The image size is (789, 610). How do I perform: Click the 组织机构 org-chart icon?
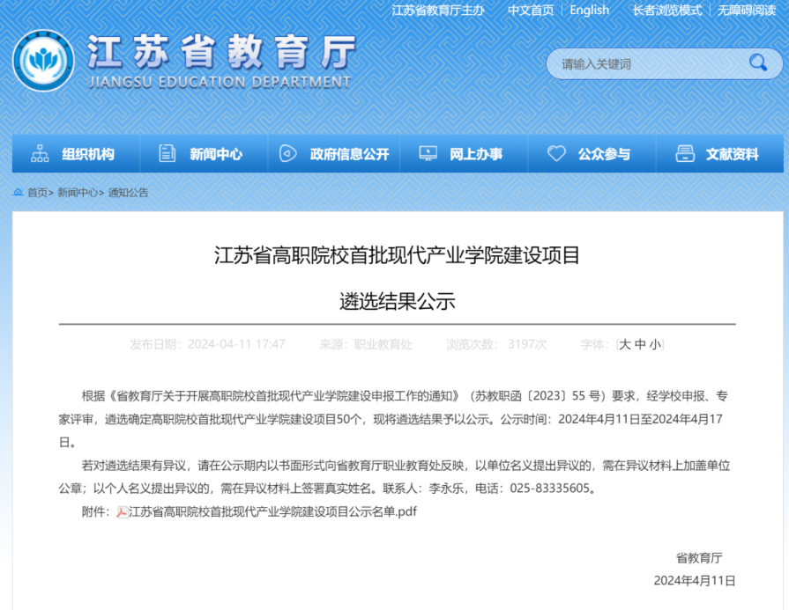[40, 154]
